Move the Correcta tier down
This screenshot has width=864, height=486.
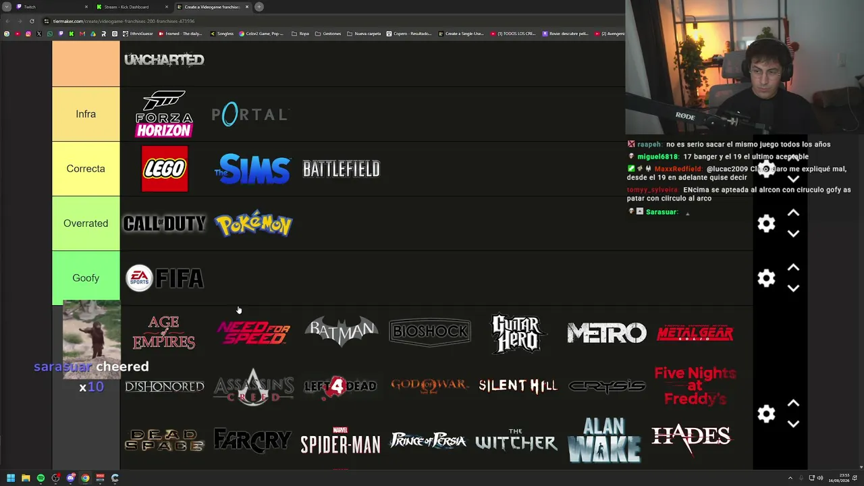click(x=793, y=180)
